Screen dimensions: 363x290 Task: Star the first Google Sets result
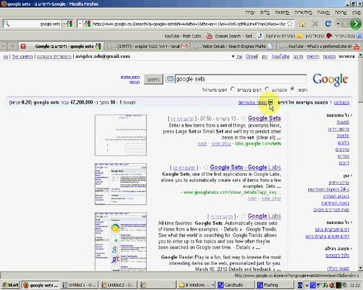243,118
